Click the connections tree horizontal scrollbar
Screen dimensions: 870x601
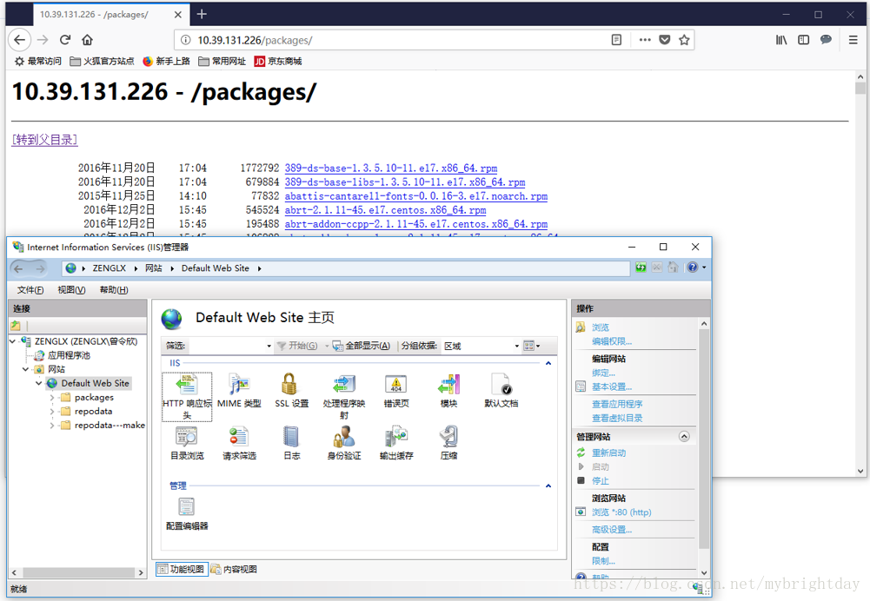pos(77,572)
